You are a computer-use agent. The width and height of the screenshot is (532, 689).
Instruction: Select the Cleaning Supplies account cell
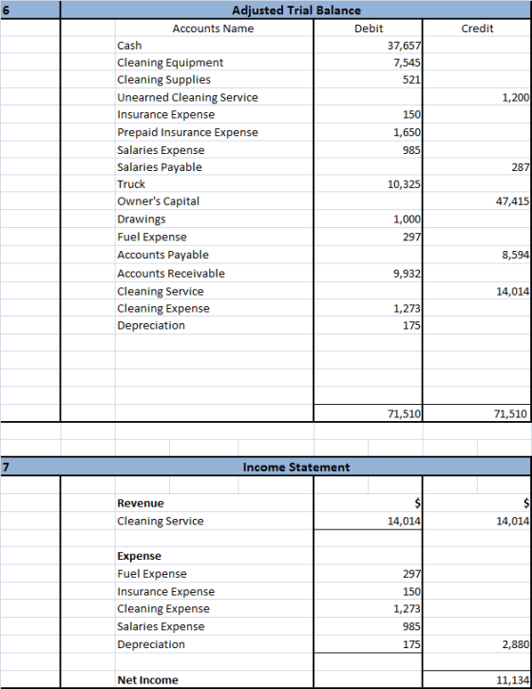pyautogui.click(x=215, y=80)
